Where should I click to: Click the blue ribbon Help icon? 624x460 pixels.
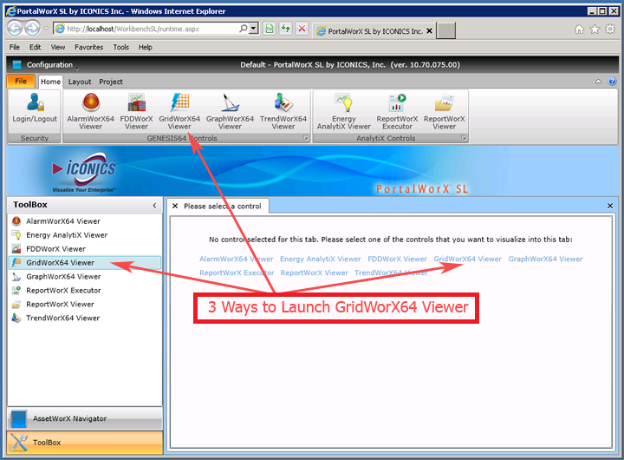click(612, 82)
